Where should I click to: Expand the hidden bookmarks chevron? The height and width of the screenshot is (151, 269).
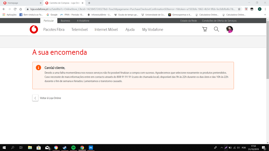(265, 15)
